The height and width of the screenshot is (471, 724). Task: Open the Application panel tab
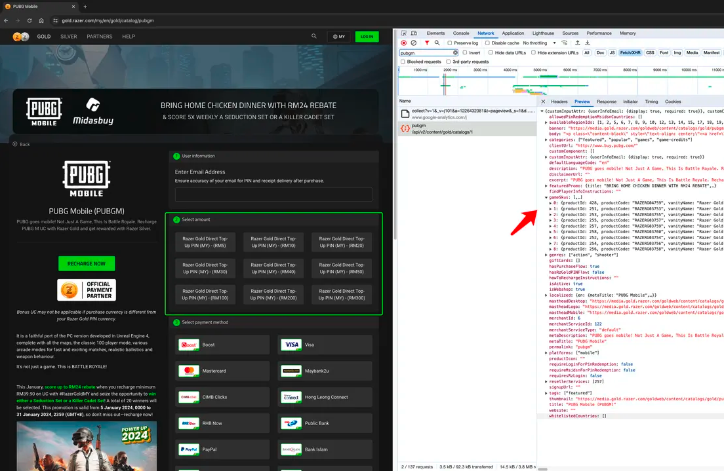pyautogui.click(x=513, y=33)
